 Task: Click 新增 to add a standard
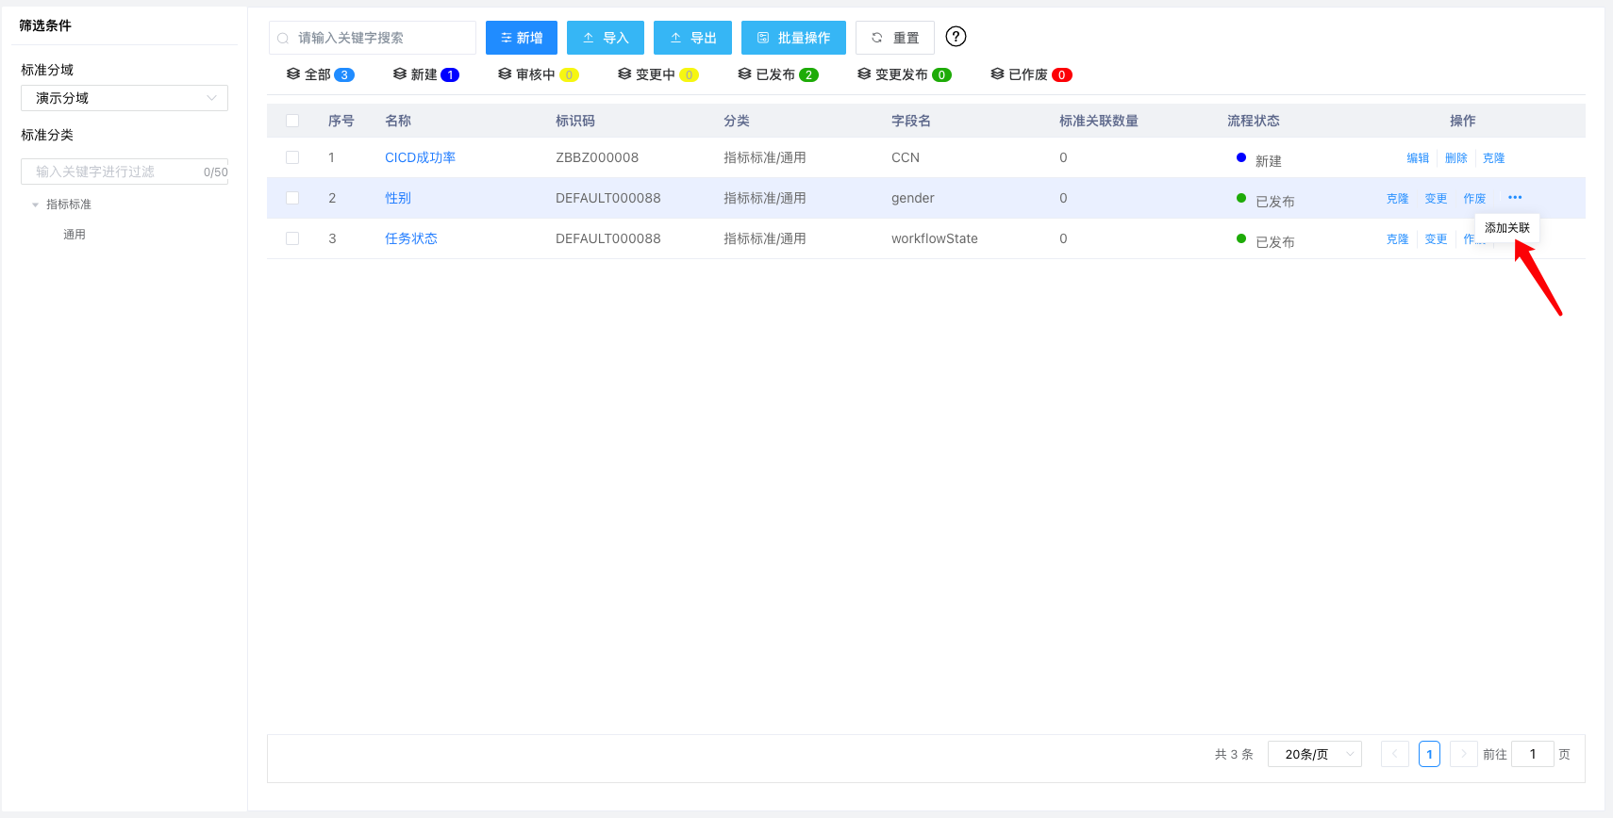[x=522, y=38]
